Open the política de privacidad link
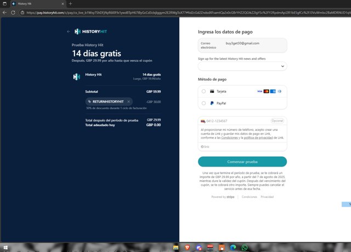This screenshot has height=252, width=351. coord(258,138)
